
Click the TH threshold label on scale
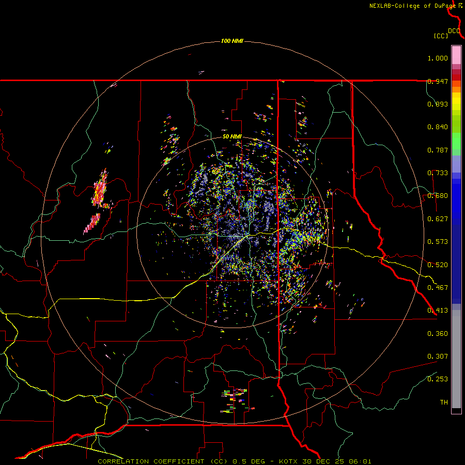coord(444,402)
